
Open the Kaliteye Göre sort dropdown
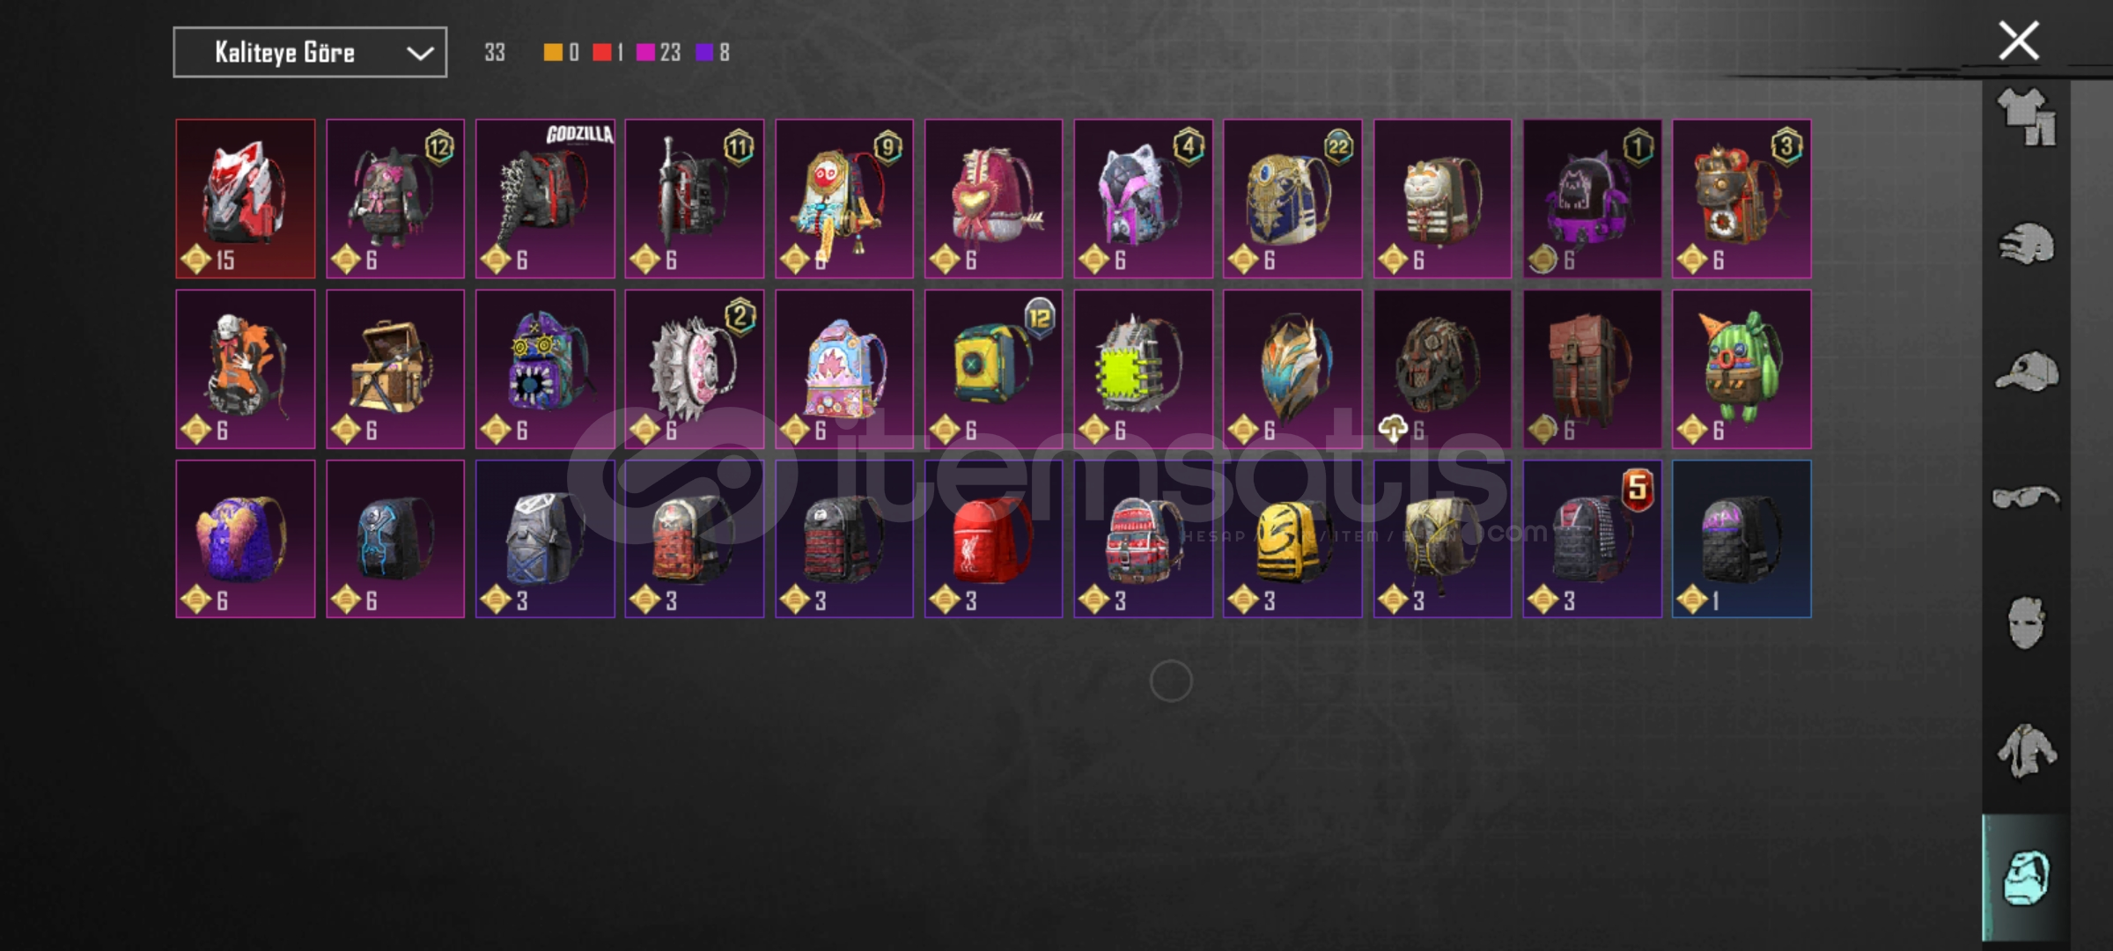[x=310, y=53]
